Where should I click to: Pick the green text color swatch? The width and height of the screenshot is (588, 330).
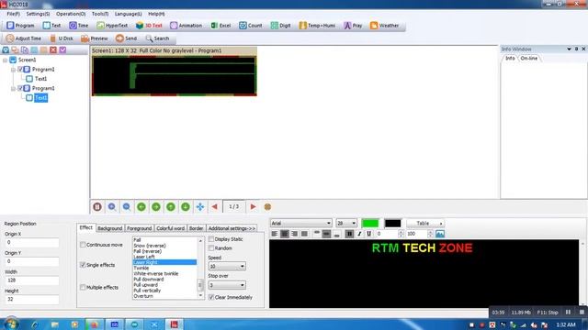[x=370, y=224]
